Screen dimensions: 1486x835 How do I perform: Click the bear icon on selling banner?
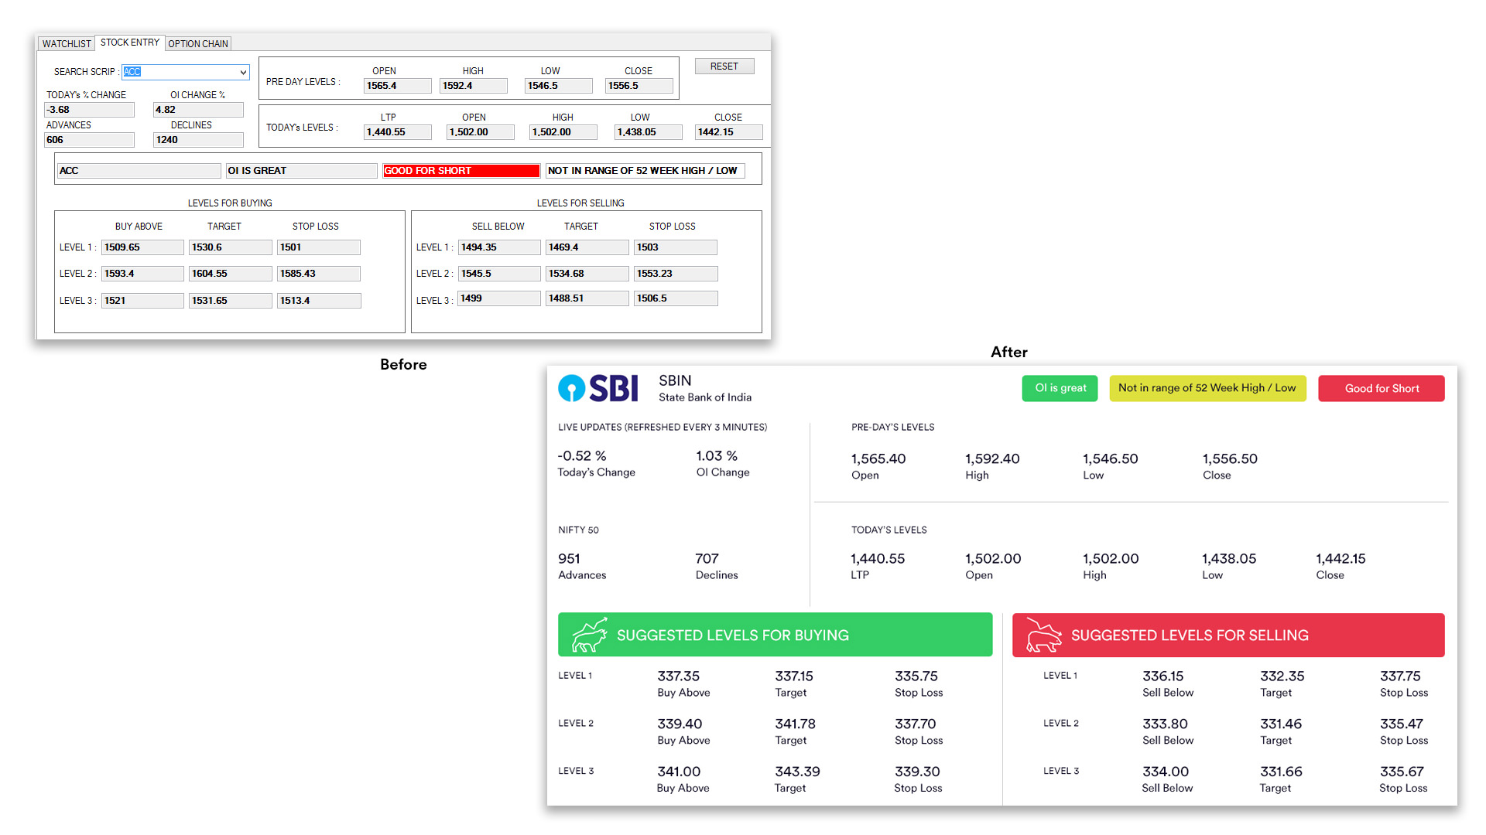pos(1043,636)
